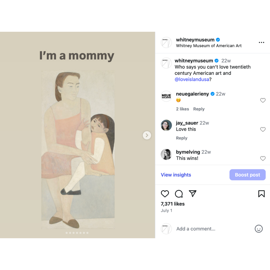This screenshot has height=270, width=270.
Task: Go to next carousel image
Action: [x=147, y=135]
